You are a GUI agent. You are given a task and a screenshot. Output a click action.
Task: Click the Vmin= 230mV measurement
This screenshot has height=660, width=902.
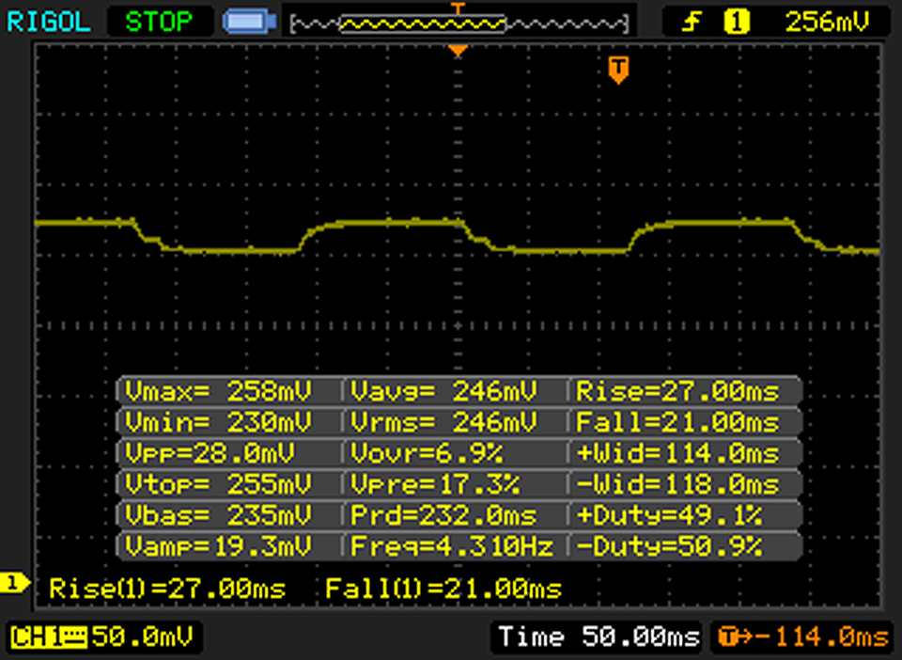(219, 422)
